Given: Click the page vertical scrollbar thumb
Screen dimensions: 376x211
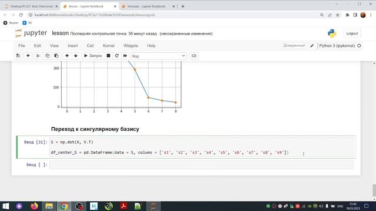Looking at the screenshot, I should [374, 190].
